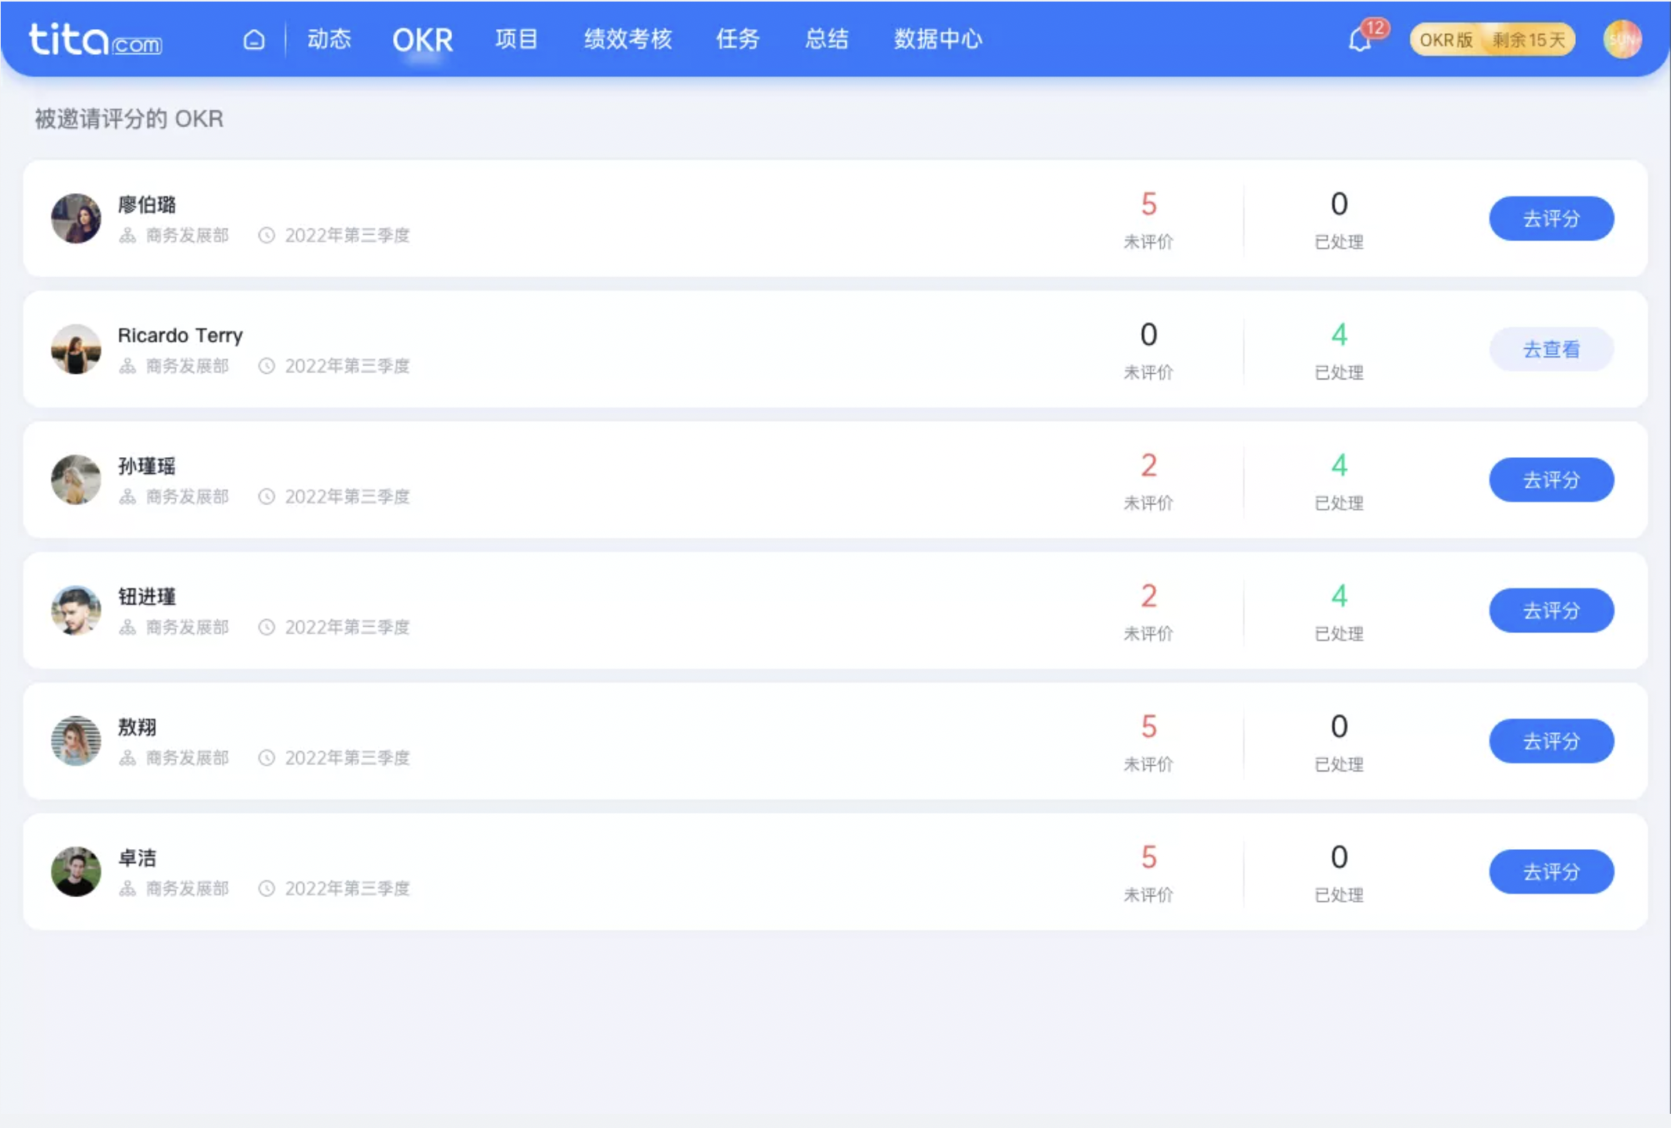
Task: Click the tita.com logo
Action: 95,39
